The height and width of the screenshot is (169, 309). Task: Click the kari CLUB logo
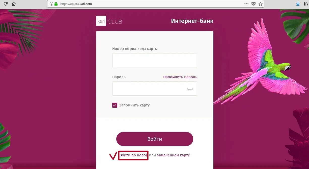tap(109, 21)
